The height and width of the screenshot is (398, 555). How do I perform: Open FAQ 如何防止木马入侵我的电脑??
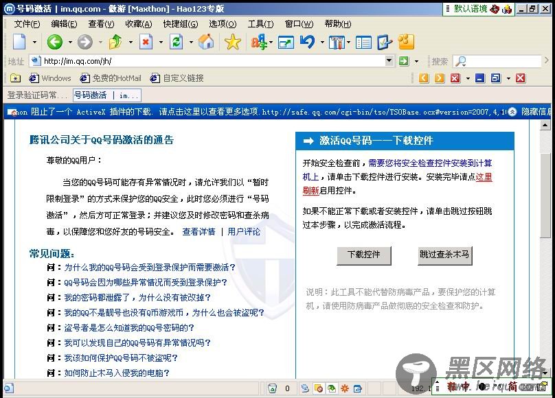tap(117, 373)
